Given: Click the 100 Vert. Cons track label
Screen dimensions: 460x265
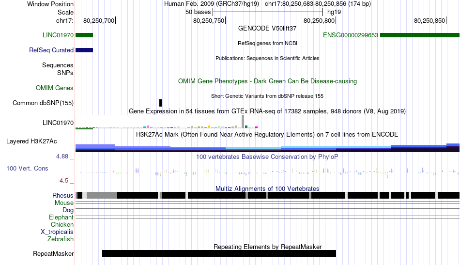Looking at the screenshot, I should point(27,169).
